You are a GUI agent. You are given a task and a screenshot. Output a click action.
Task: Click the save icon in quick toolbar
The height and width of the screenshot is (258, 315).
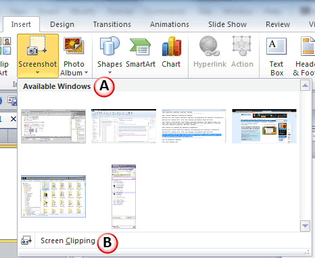12,100
